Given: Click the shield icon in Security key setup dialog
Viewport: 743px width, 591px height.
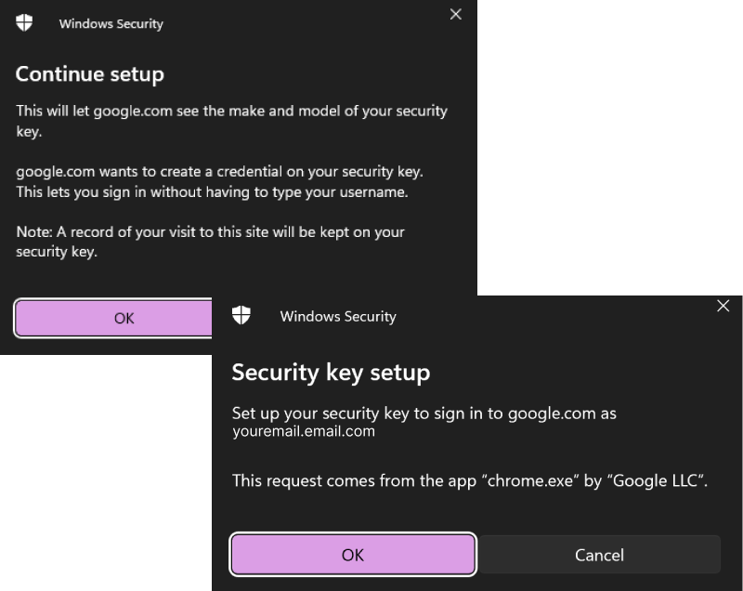Looking at the screenshot, I should 241,316.
